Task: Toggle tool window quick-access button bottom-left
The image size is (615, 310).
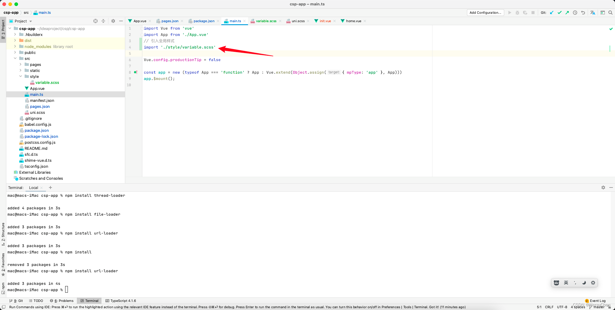Action: (x=4, y=307)
